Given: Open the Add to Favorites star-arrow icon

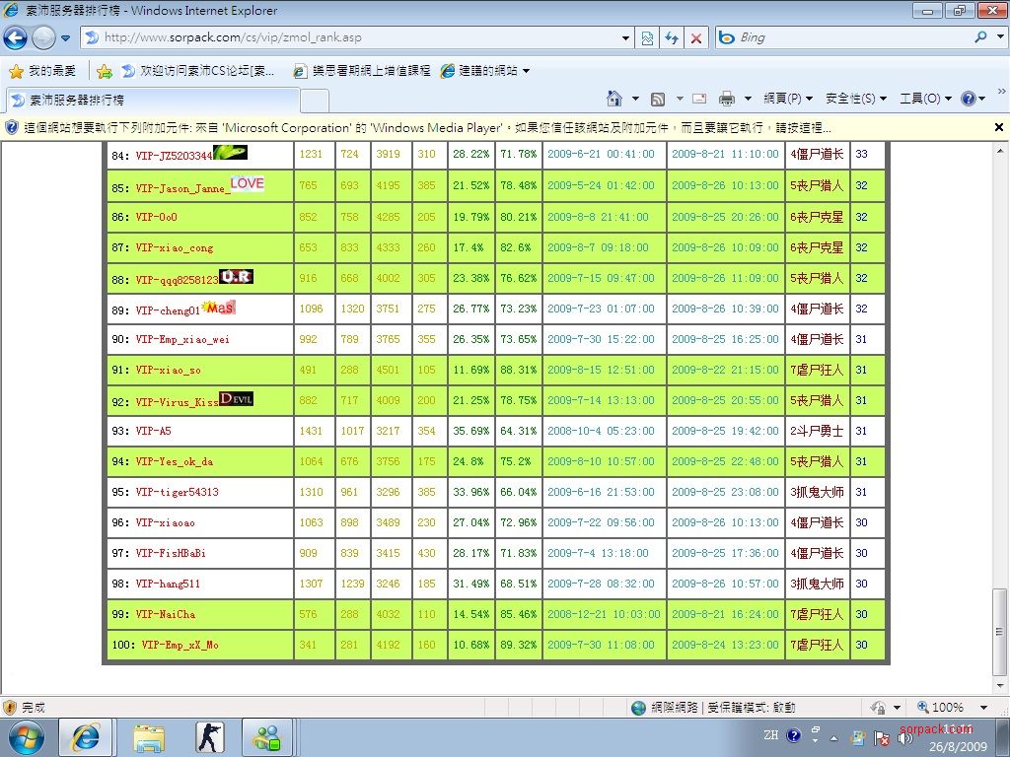Looking at the screenshot, I should click(105, 71).
